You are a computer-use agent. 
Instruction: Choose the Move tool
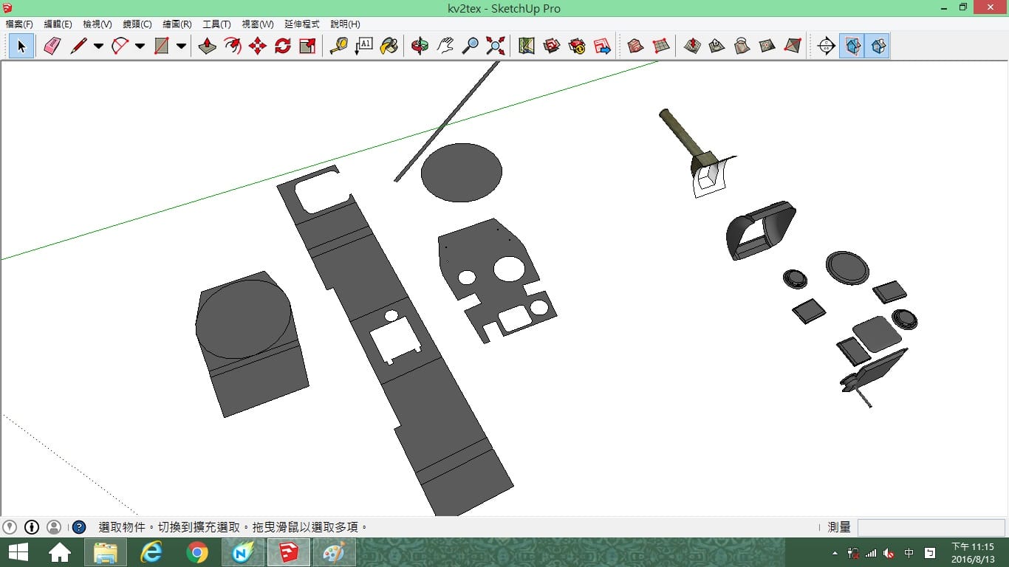258,47
